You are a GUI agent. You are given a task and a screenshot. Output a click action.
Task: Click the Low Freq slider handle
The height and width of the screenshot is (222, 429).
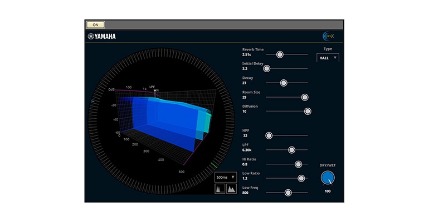[288, 193]
